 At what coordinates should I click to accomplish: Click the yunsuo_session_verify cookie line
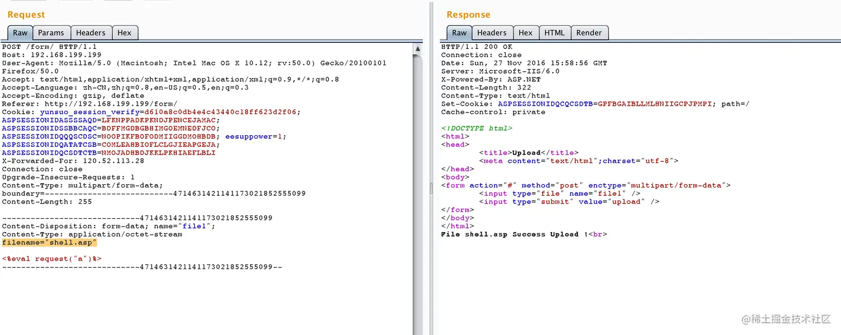click(151, 112)
